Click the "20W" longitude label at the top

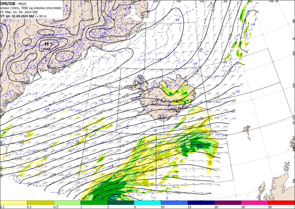[155, 1]
